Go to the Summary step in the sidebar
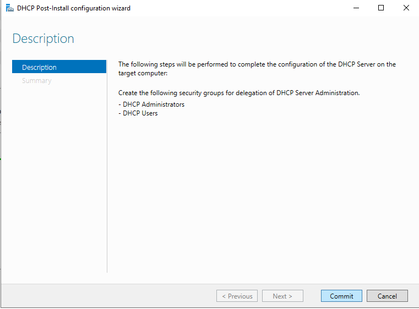The width and height of the screenshot is (419, 309). 36,81
